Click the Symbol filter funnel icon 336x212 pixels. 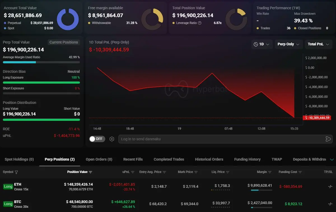[x=16, y=172]
